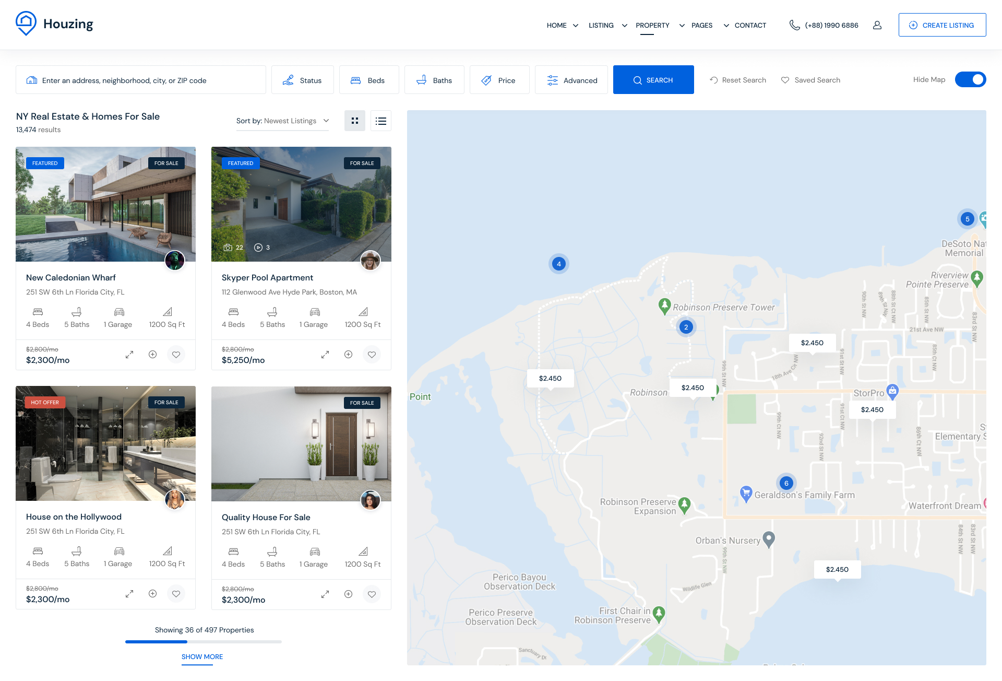Click the blue Search button
1002x681 pixels.
pyautogui.click(x=653, y=80)
